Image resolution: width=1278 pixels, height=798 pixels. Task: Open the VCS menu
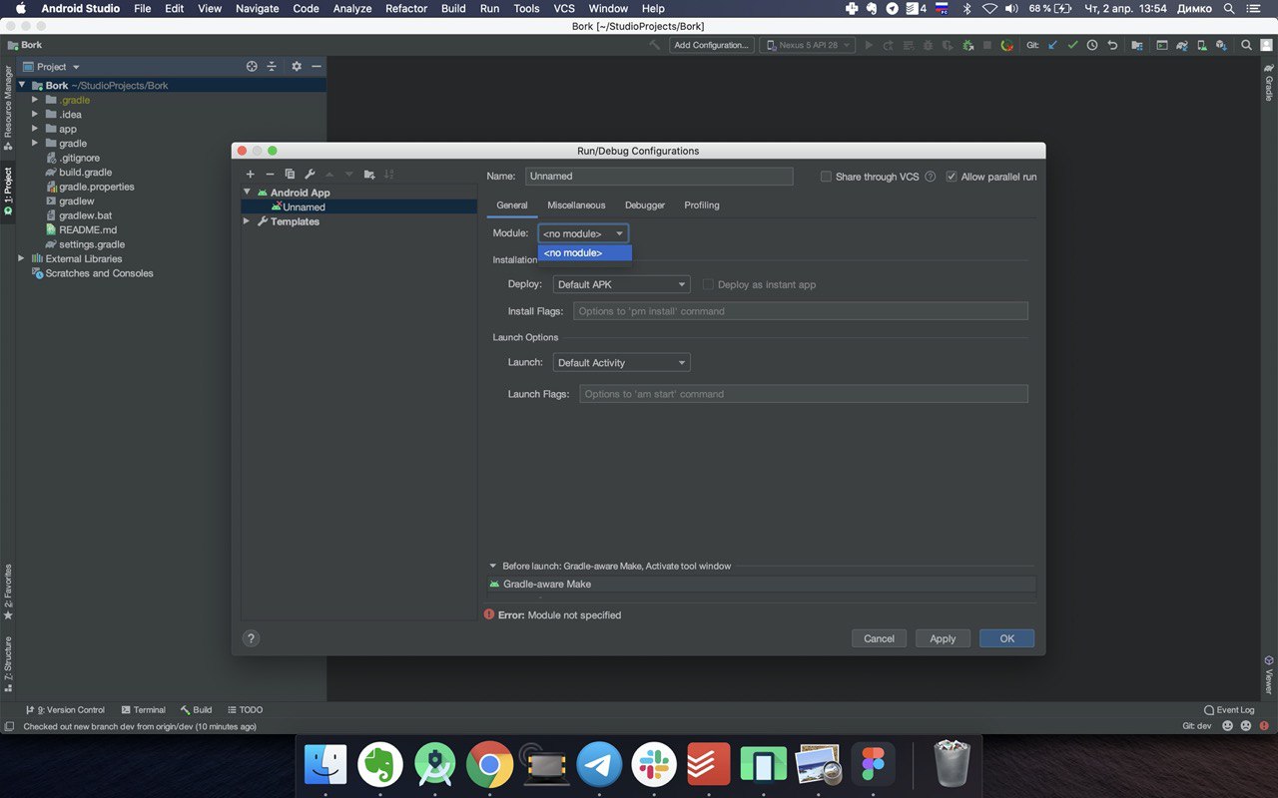coord(564,8)
